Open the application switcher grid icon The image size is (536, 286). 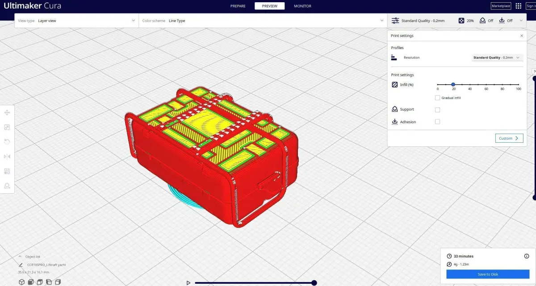pyautogui.click(x=519, y=6)
